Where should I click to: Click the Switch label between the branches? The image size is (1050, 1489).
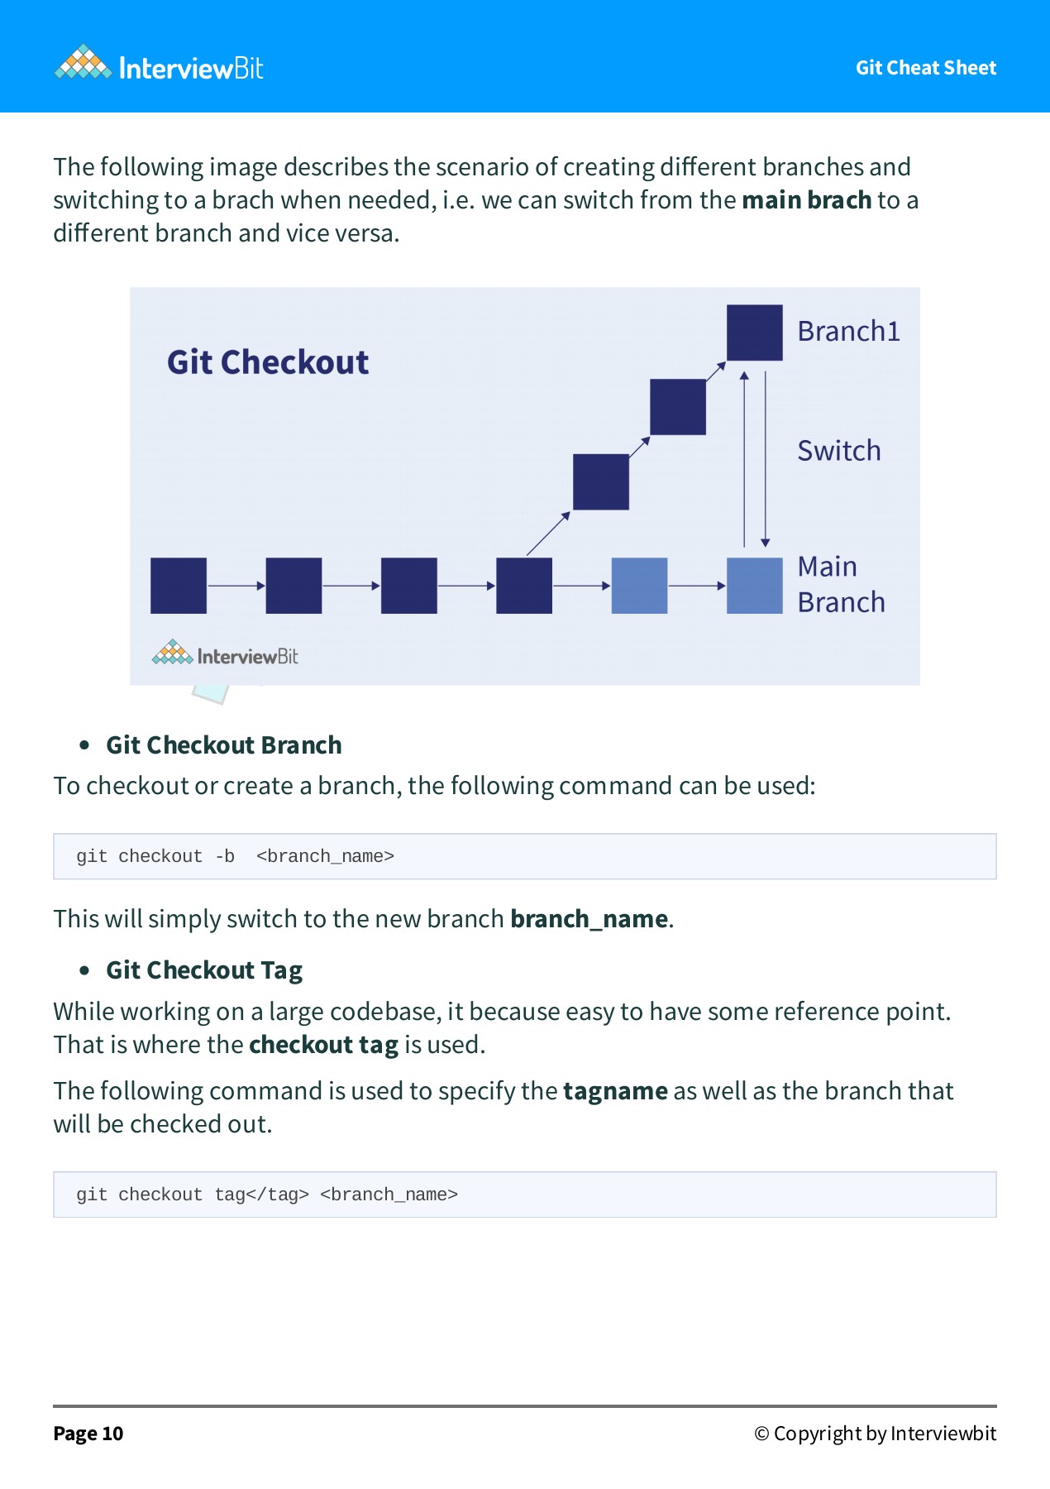click(838, 451)
